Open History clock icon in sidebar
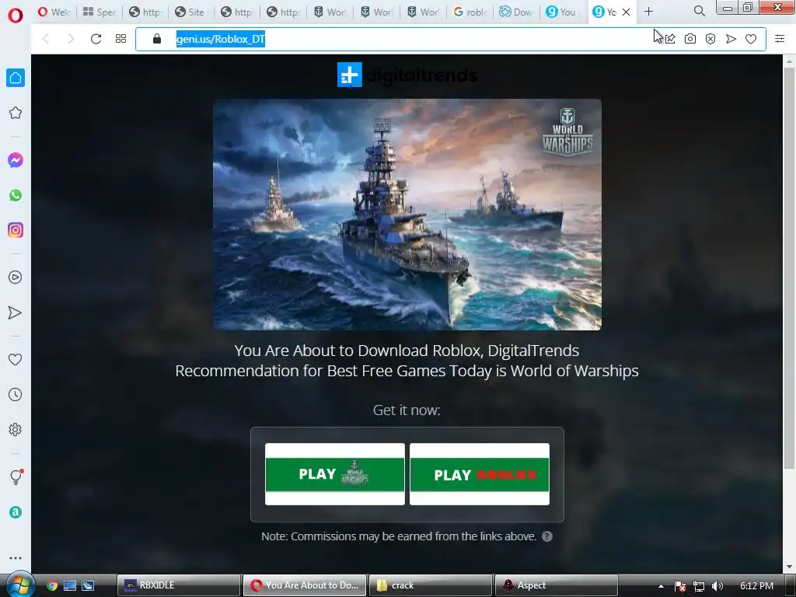The width and height of the screenshot is (796, 597). [x=16, y=394]
